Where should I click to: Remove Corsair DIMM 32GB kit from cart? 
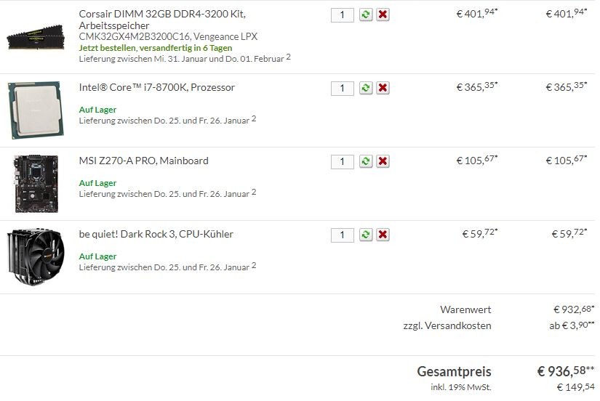click(383, 15)
